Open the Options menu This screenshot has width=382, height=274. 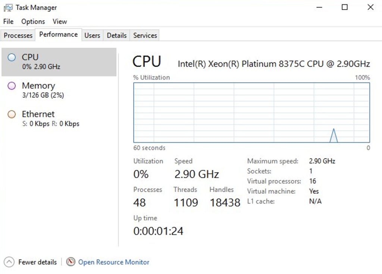[33, 22]
